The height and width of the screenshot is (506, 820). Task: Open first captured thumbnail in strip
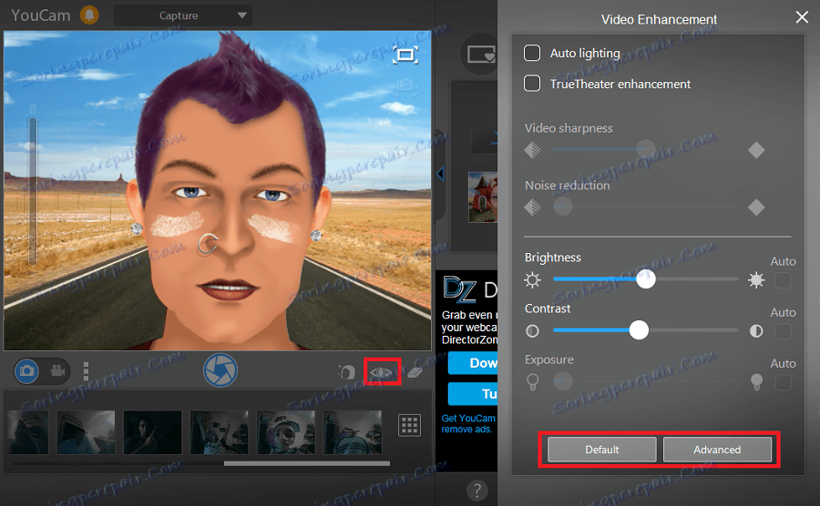28,432
